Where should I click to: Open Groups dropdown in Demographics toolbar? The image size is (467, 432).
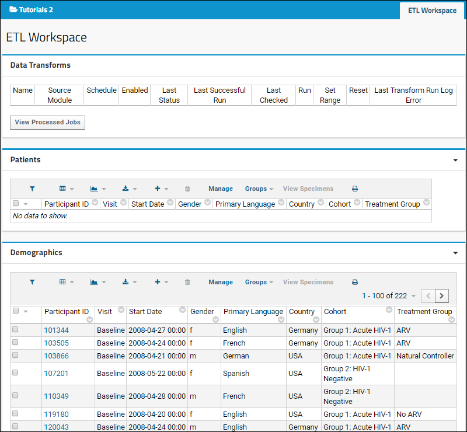[259, 282]
